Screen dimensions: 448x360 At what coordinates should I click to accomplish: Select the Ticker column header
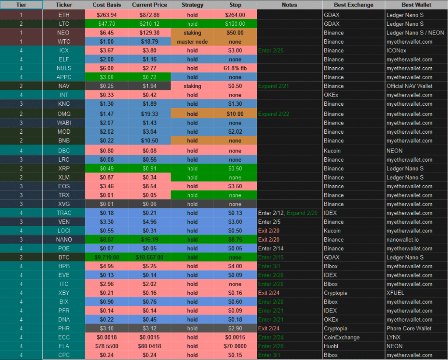pyautogui.click(x=64, y=5)
